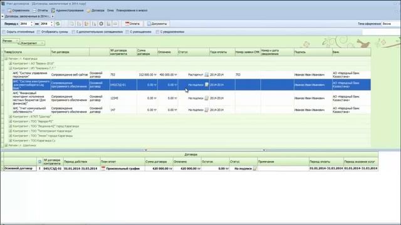The height and width of the screenshot is (225, 401).
Task: Open the Планирование и анализ menu
Action: point(132,11)
